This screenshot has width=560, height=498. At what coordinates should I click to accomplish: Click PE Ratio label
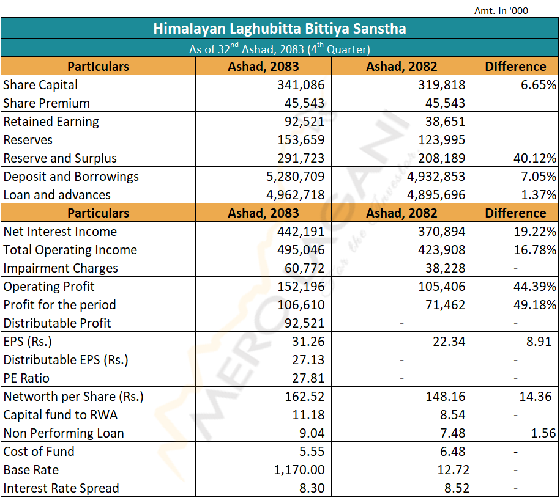tap(26, 379)
